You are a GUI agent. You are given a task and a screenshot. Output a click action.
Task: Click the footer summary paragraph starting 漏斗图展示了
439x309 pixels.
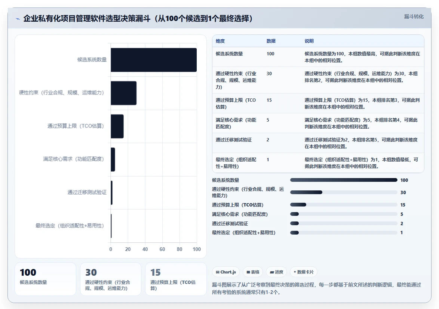point(316,288)
